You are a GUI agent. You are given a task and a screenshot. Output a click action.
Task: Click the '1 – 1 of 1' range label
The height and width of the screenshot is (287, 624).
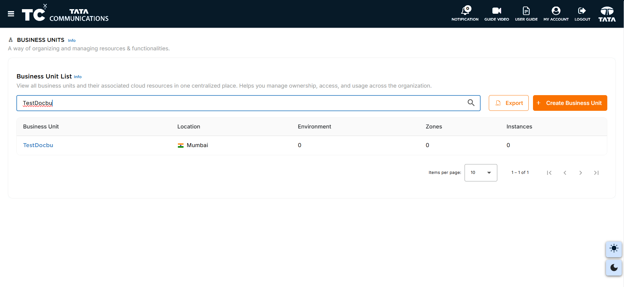pyautogui.click(x=520, y=173)
